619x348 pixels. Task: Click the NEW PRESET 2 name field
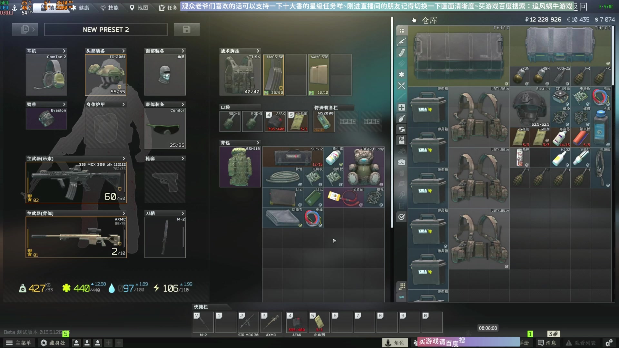pos(106,30)
